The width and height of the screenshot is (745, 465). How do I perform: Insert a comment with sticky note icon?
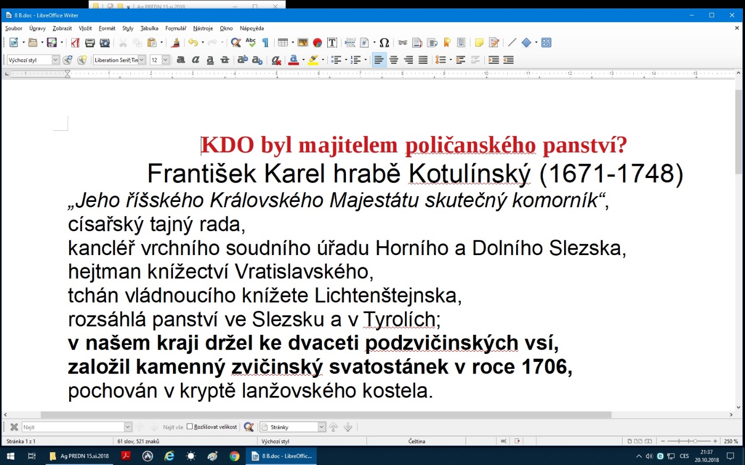point(479,43)
